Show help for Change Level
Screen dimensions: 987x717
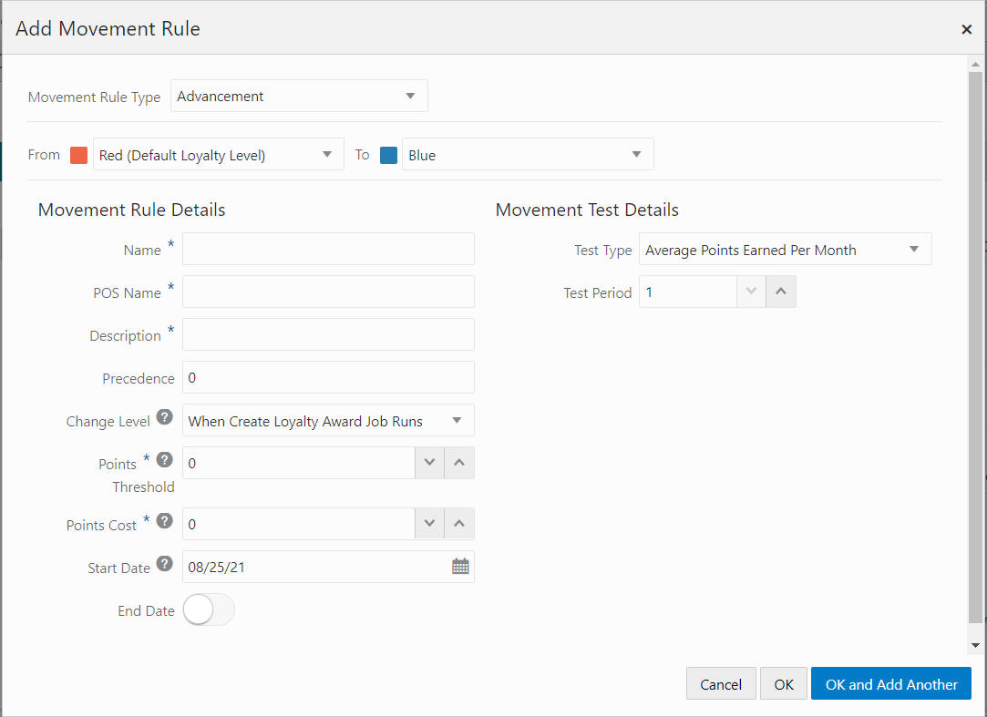coord(164,416)
